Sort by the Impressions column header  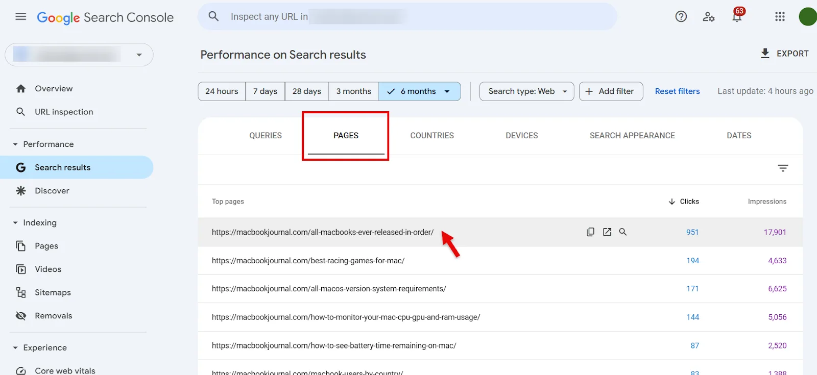tap(767, 202)
